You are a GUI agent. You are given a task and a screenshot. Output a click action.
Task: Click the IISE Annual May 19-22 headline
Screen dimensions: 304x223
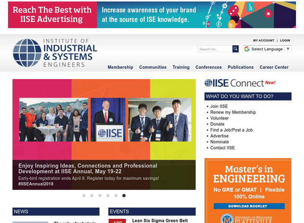(88, 169)
